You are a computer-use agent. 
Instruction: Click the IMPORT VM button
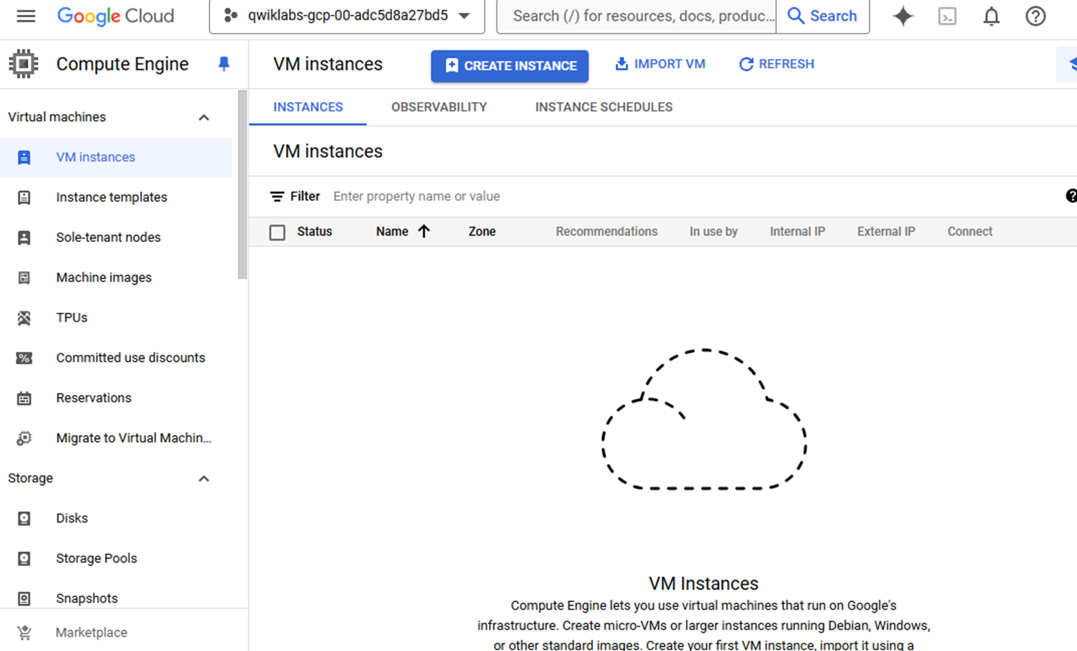660,64
